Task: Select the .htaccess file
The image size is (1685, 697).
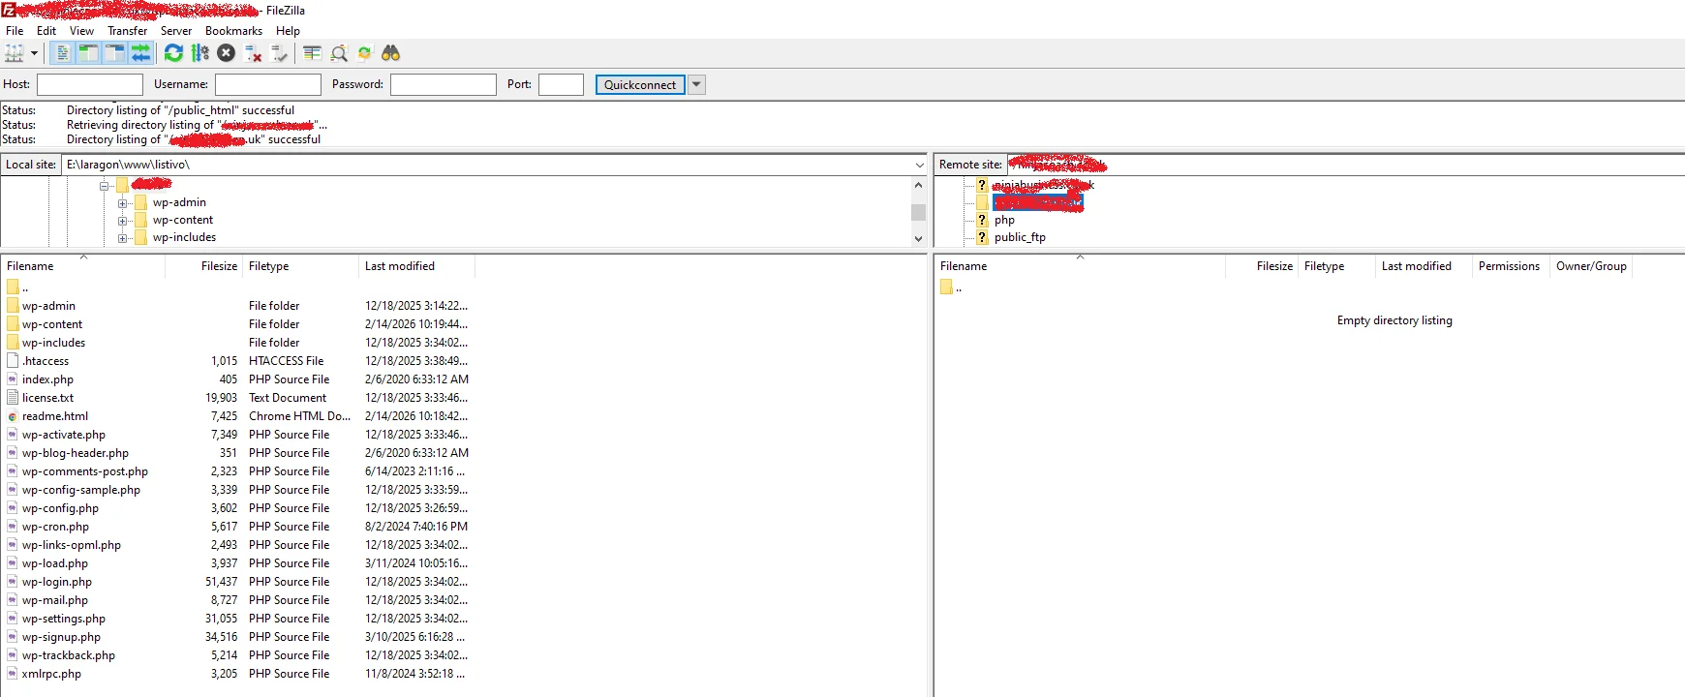Action: click(46, 361)
